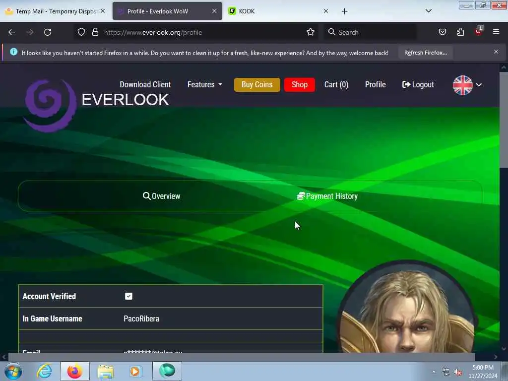Click the Buy Coins button

[x=257, y=84]
